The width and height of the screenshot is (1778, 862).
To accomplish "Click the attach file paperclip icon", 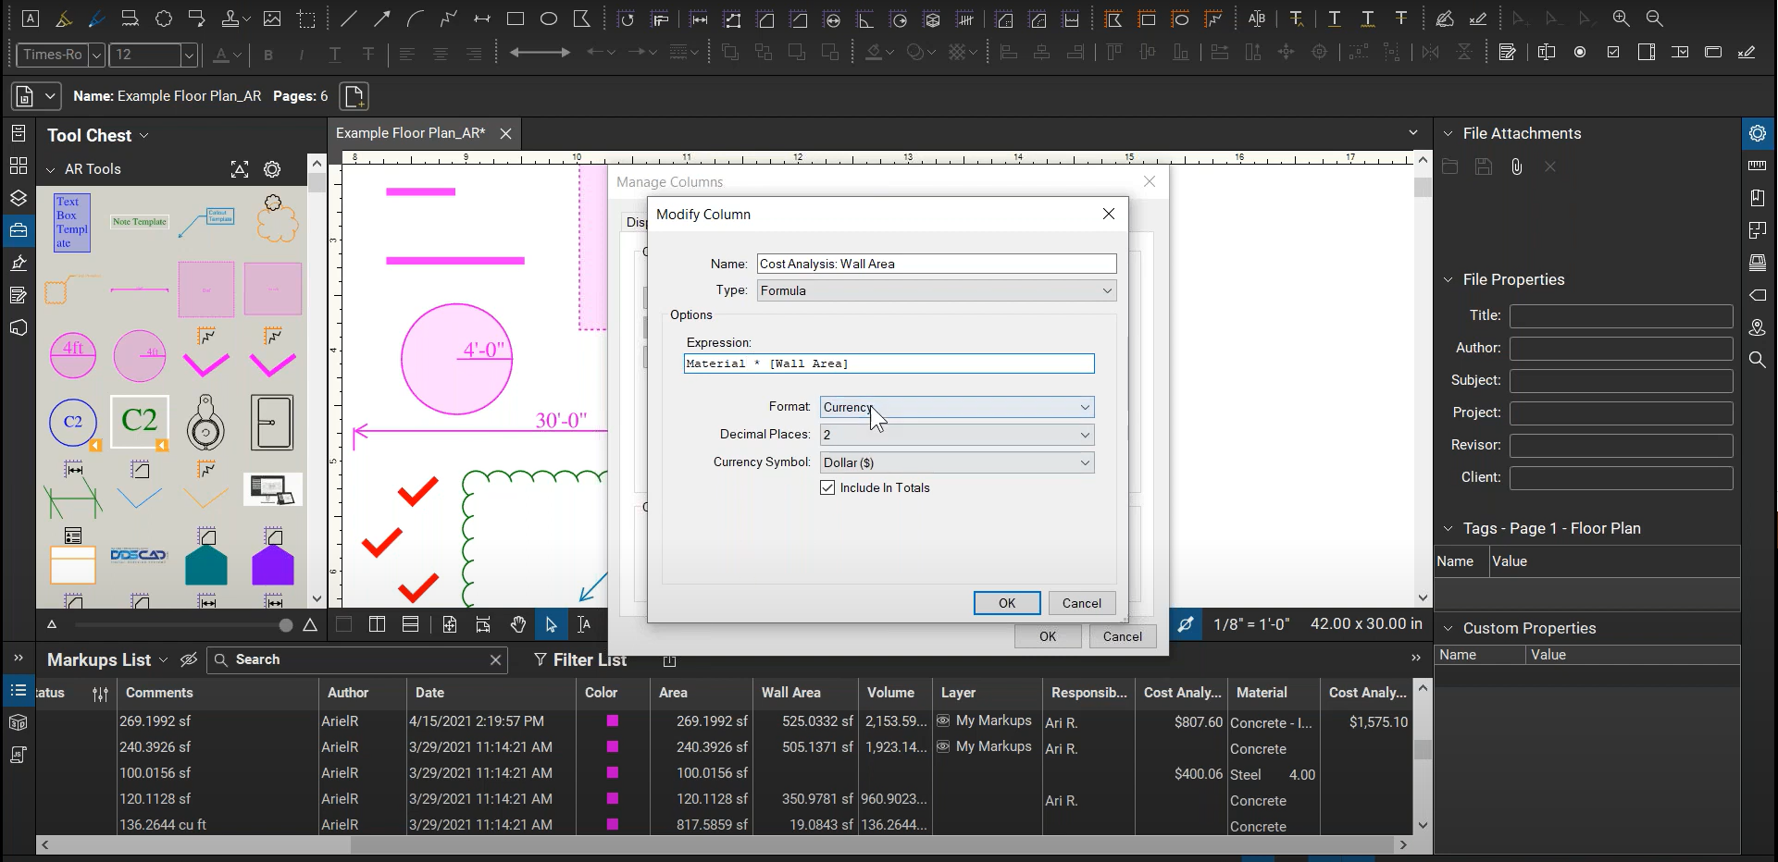I will pos(1516,167).
